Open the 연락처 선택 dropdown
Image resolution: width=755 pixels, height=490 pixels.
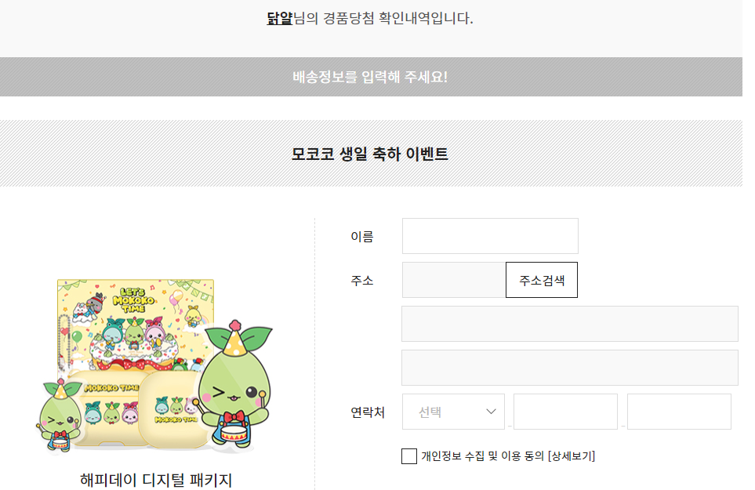[x=452, y=412]
